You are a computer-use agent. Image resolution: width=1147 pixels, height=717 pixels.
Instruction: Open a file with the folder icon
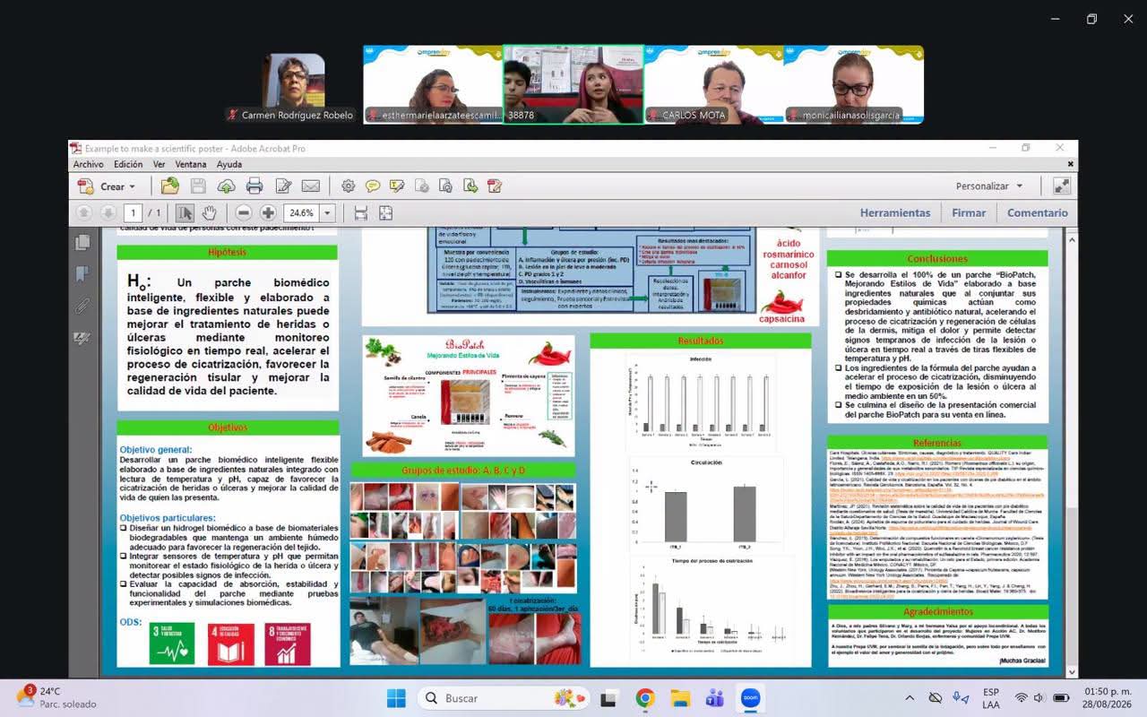point(170,186)
